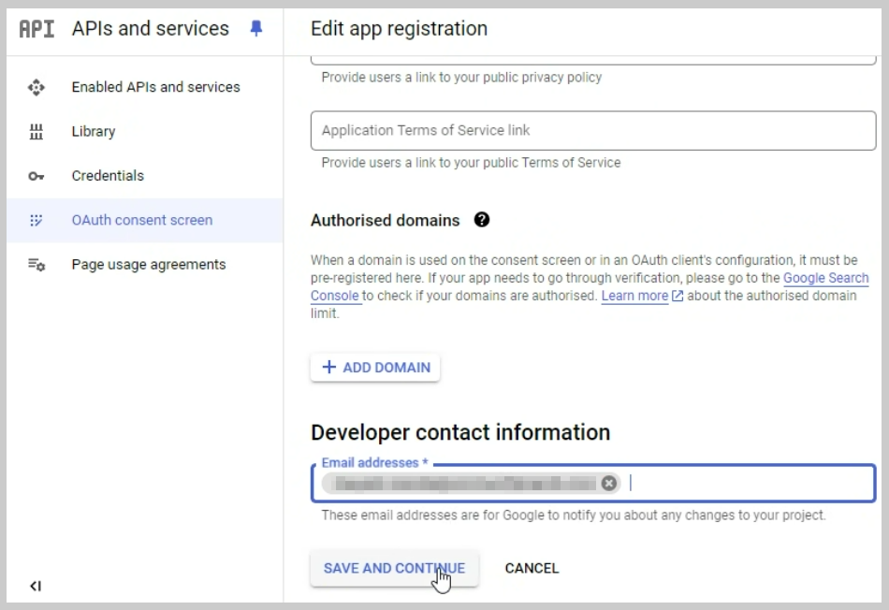The image size is (889, 610).
Task: Open Enabled APIs and services
Action: point(144,87)
